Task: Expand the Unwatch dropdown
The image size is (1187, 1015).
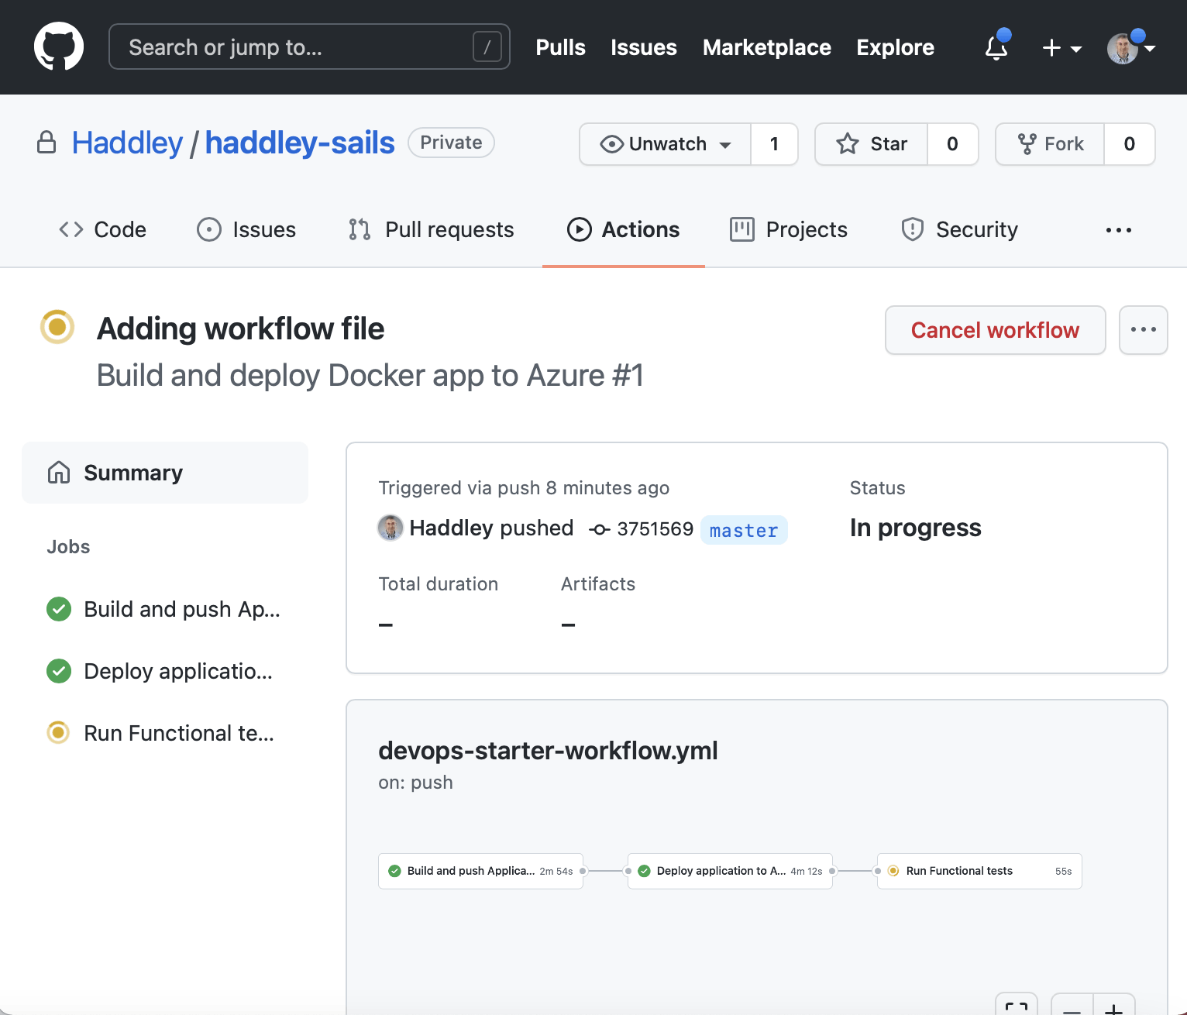Action: point(666,144)
